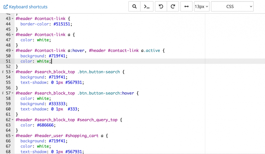The width and height of the screenshot is (265, 154).
Task: Fold the search_query_top rule at line 62
Action: point(13,120)
